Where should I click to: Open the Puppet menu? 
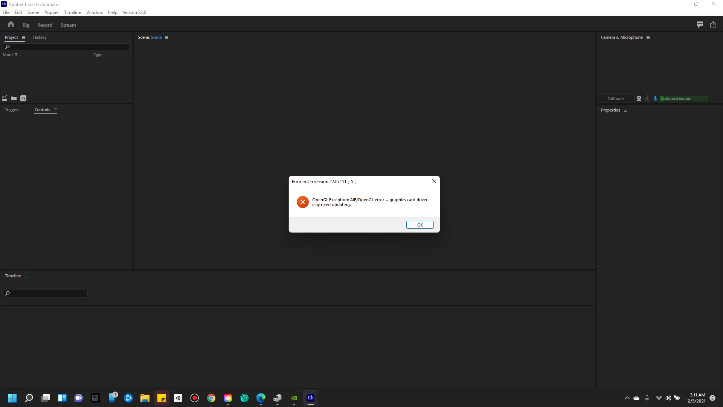[x=51, y=12]
